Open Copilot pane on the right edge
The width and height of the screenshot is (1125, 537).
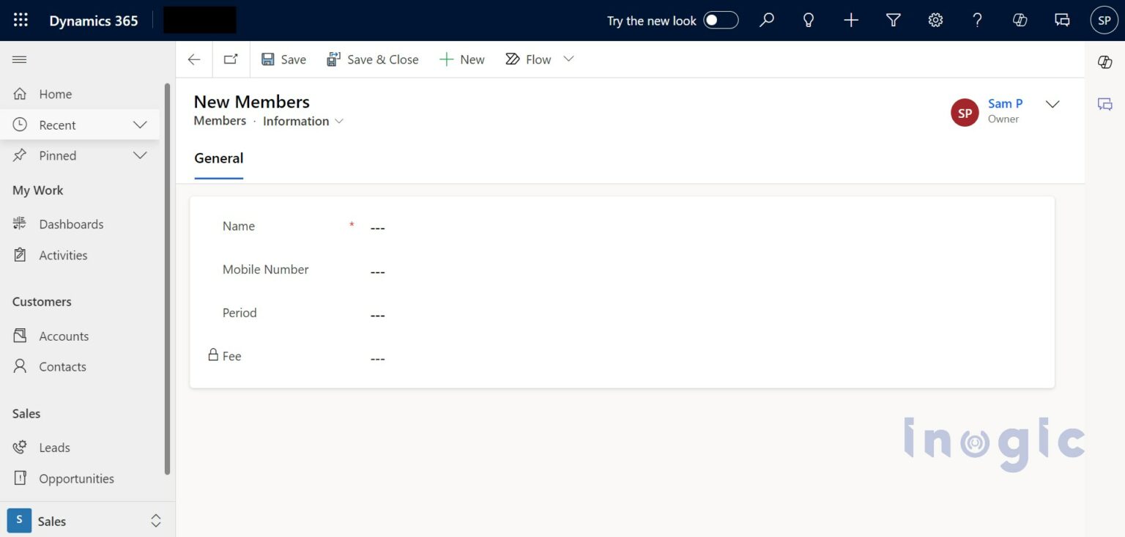[x=1104, y=62]
